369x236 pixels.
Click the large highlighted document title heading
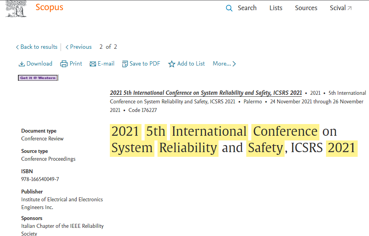[x=234, y=140]
